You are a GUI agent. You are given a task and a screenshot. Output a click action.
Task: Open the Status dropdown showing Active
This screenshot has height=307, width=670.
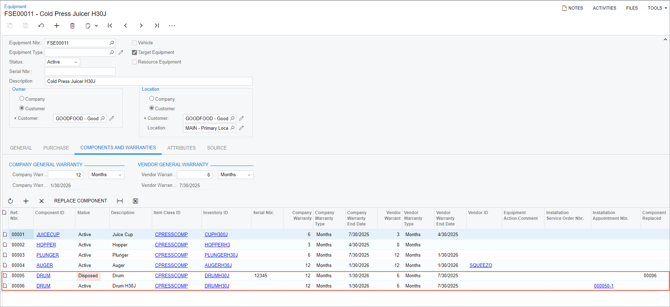(x=62, y=62)
